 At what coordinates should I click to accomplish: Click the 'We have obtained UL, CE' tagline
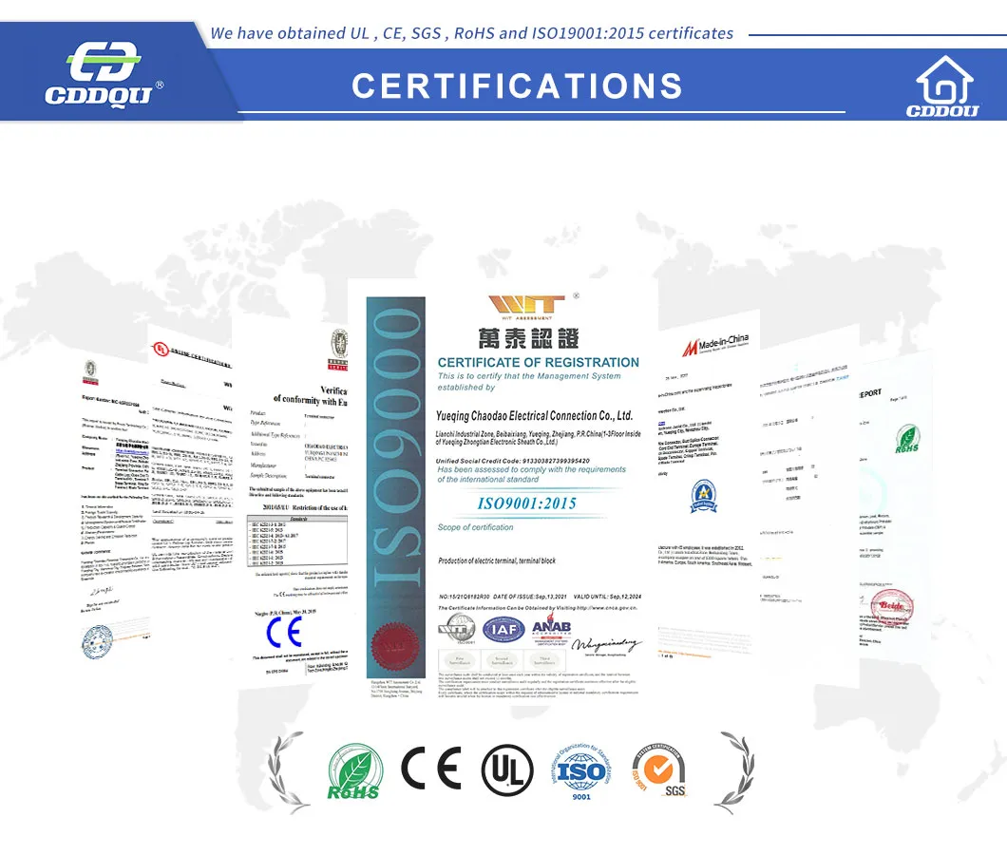(472, 33)
